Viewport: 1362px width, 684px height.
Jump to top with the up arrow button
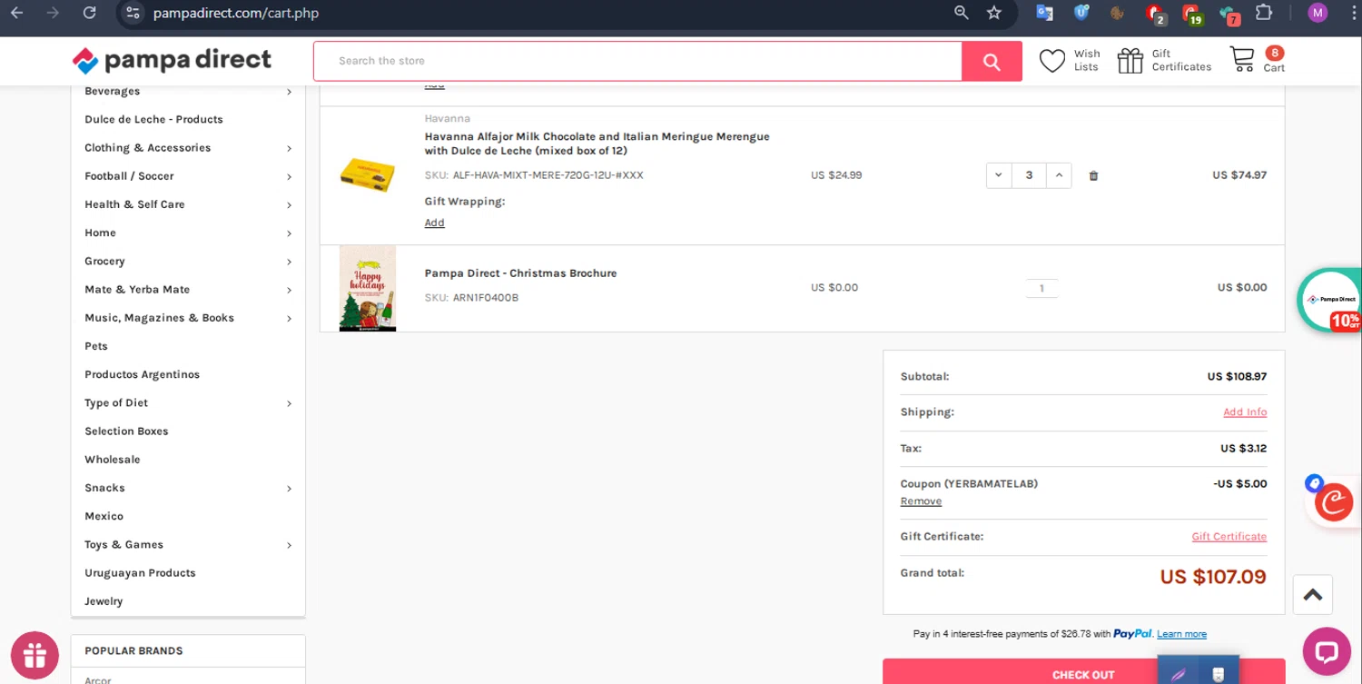(1313, 595)
